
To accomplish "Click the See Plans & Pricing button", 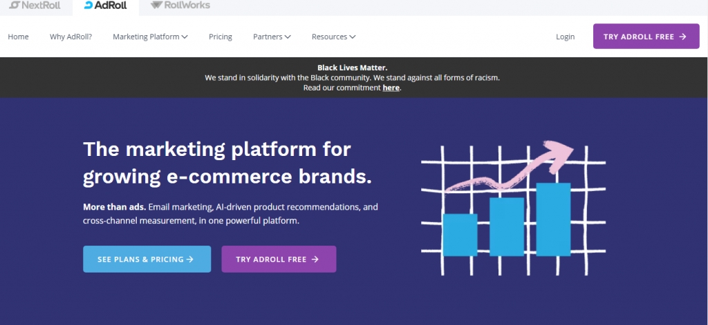I will pyautogui.click(x=147, y=259).
